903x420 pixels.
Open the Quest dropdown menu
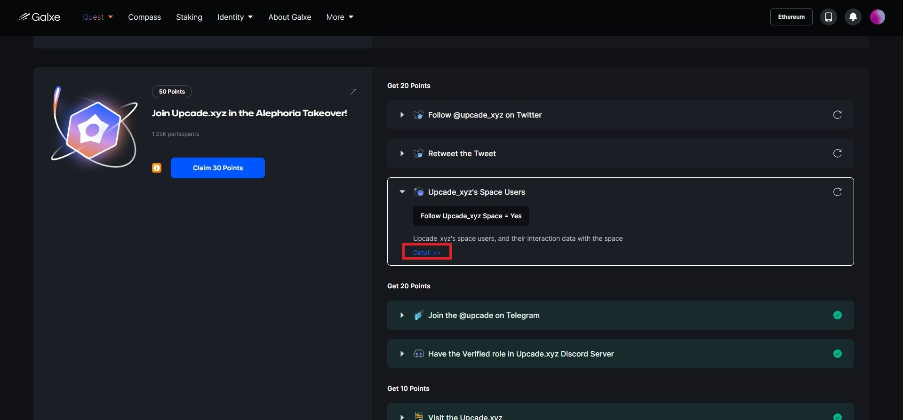coord(98,17)
